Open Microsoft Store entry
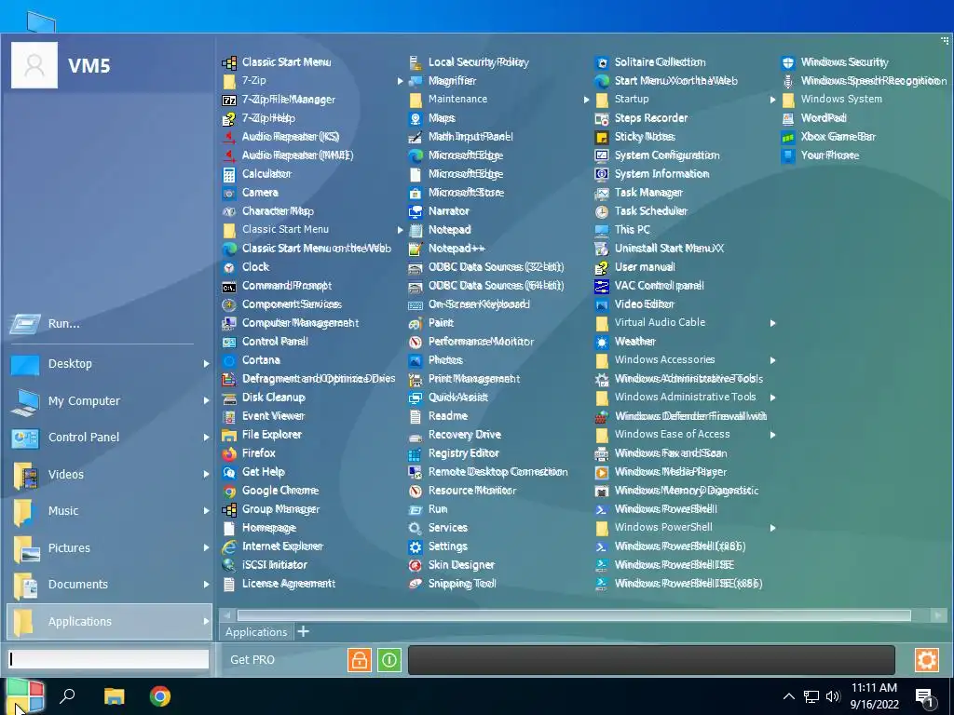954x715 pixels. pos(457,193)
